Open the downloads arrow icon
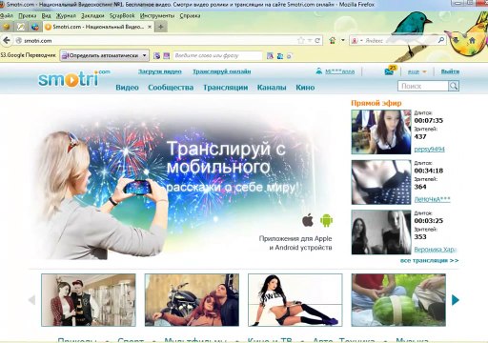 point(456,40)
